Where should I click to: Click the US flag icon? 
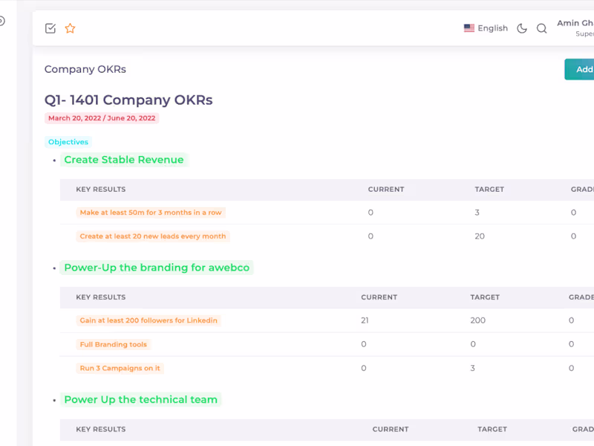[x=469, y=28]
